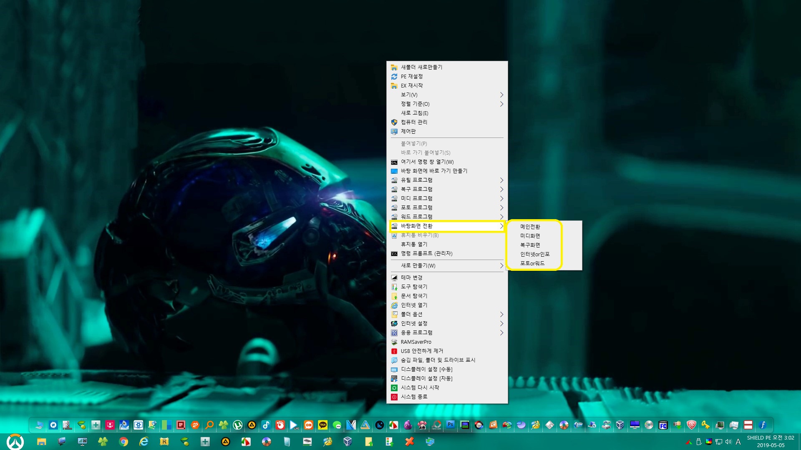Launch the green speech bubble messenger in dock
The height and width of the screenshot is (450, 801).
337,425
